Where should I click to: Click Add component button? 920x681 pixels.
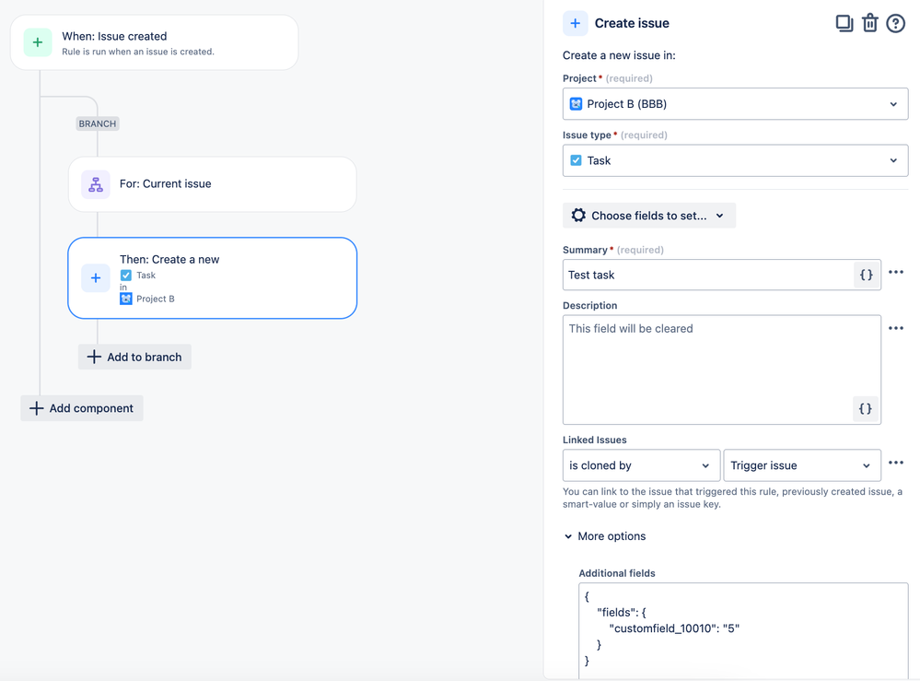(82, 408)
